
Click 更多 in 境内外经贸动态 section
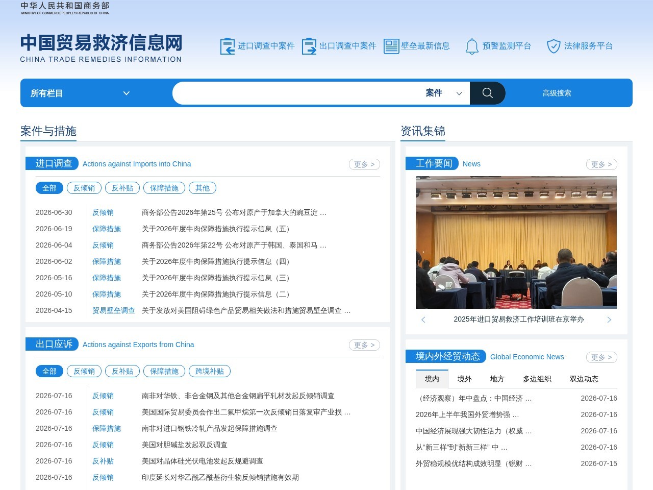point(602,357)
